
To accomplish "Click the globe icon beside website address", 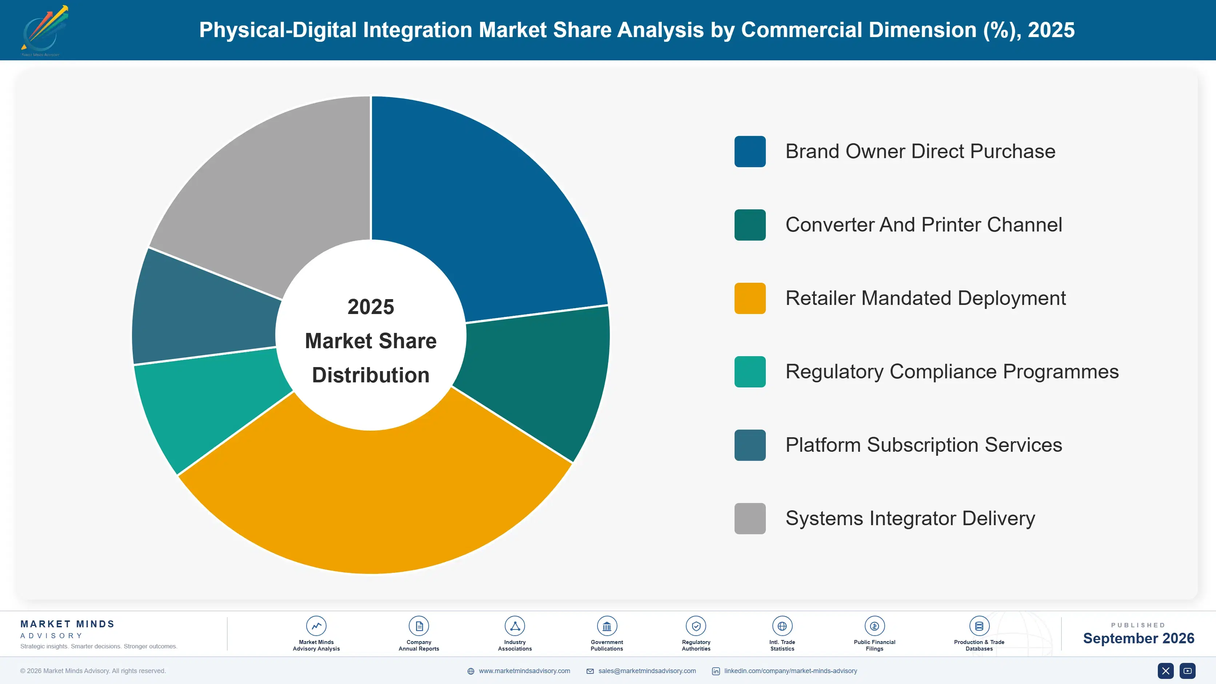I will click(x=471, y=671).
